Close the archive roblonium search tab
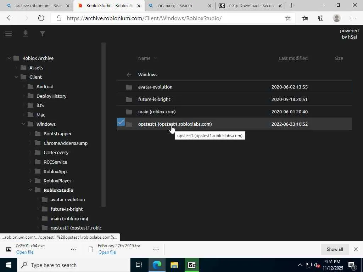Image resolution: width=363 pixels, height=272 pixels. tap(68, 6)
